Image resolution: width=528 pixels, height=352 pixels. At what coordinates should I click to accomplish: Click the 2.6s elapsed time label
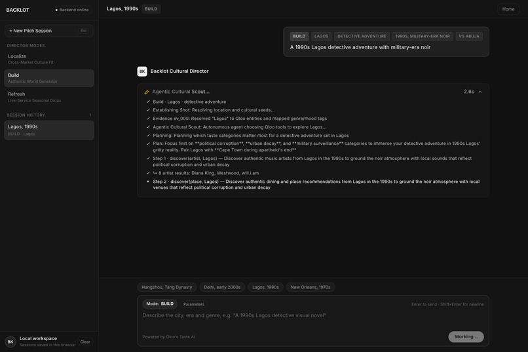click(x=469, y=92)
